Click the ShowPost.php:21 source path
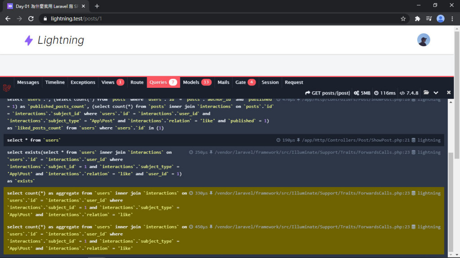The image size is (460, 258). (x=356, y=140)
